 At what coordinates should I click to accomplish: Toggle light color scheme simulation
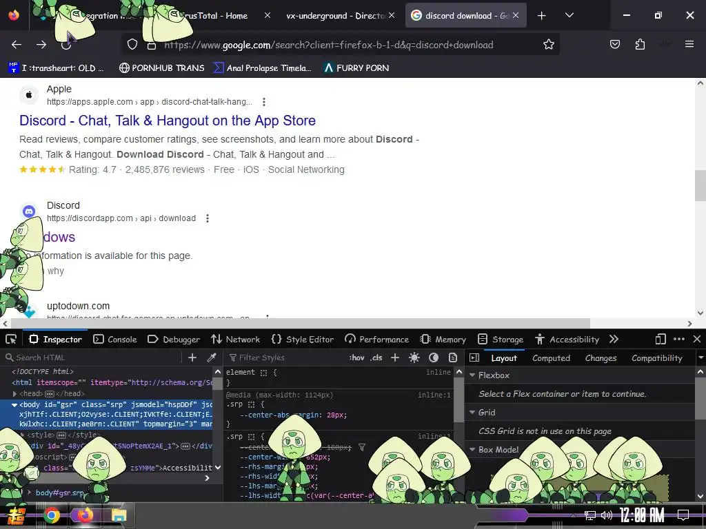(x=414, y=357)
